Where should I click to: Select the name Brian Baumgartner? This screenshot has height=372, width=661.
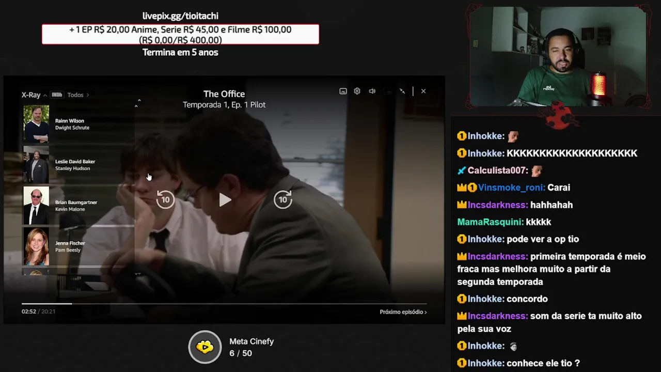(76, 203)
